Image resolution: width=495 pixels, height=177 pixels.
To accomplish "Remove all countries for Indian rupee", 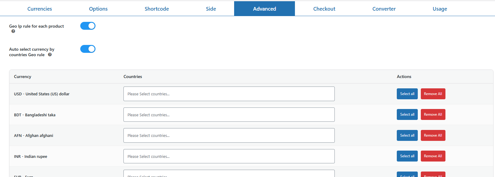I will point(433,156).
